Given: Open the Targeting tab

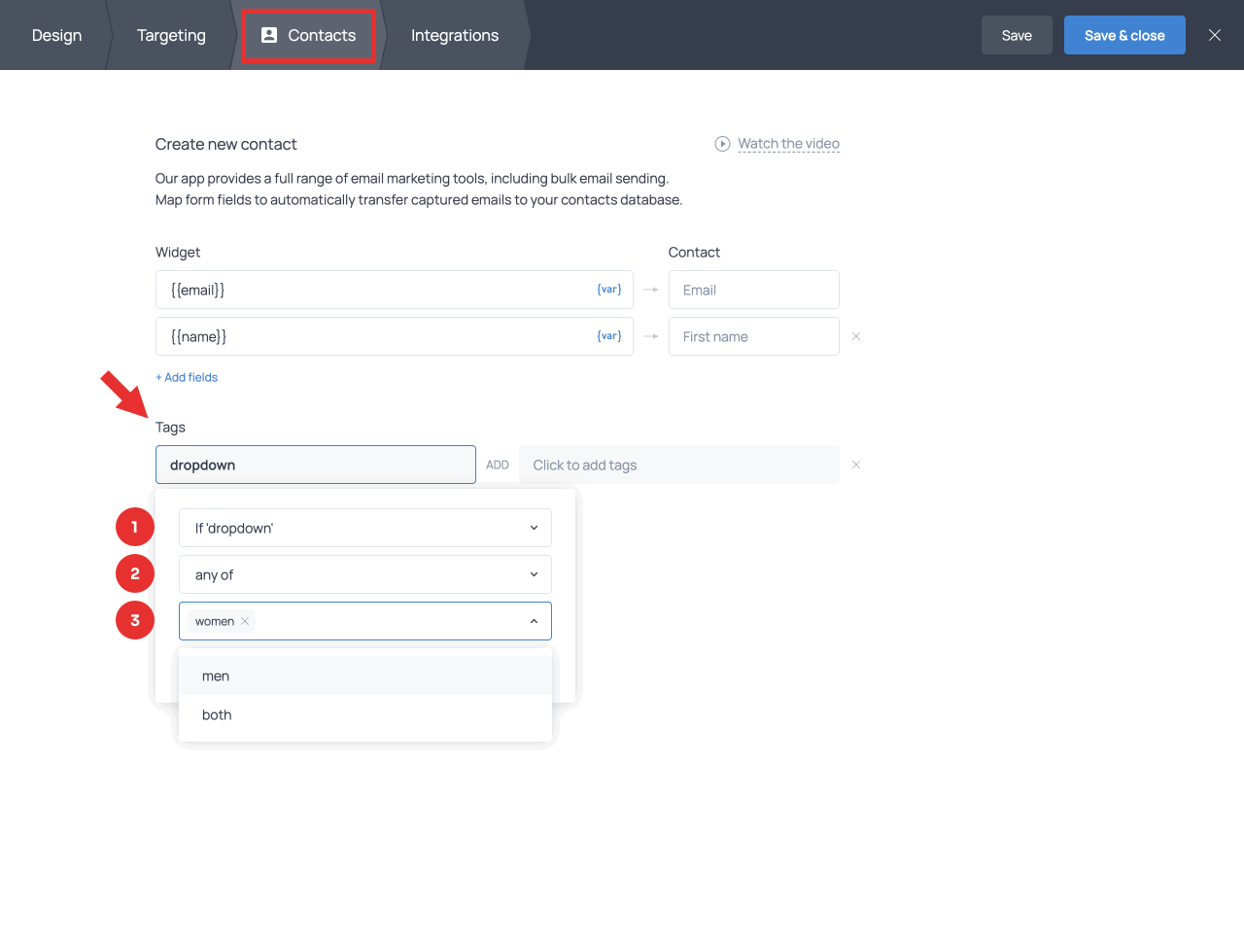Looking at the screenshot, I should [x=171, y=34].
